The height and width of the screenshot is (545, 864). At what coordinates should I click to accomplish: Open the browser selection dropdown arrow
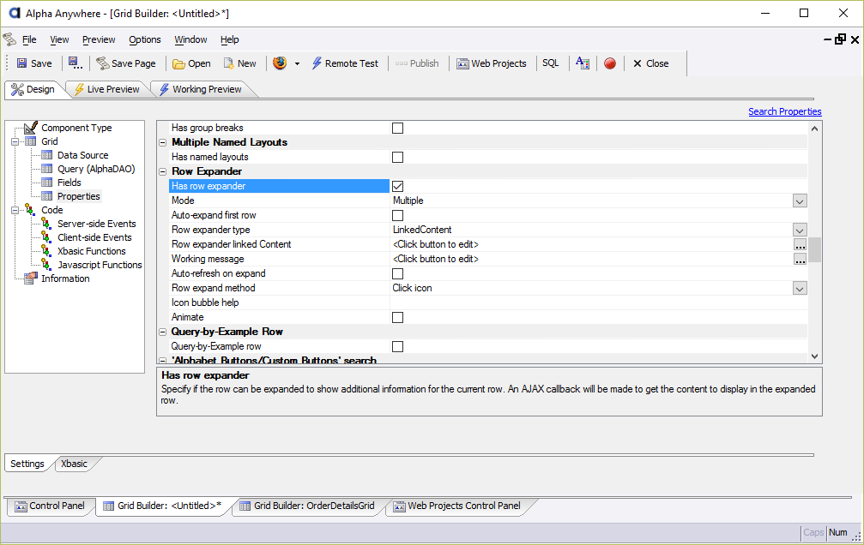(x=297, y=64)
